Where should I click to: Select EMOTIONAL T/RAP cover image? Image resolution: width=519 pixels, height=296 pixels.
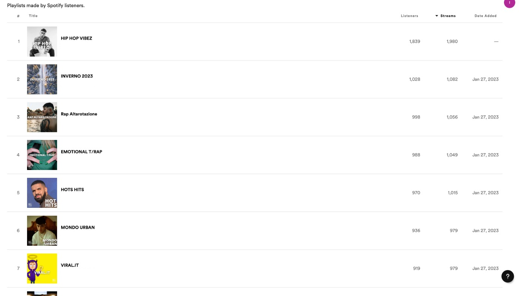[x=42, y=155]
